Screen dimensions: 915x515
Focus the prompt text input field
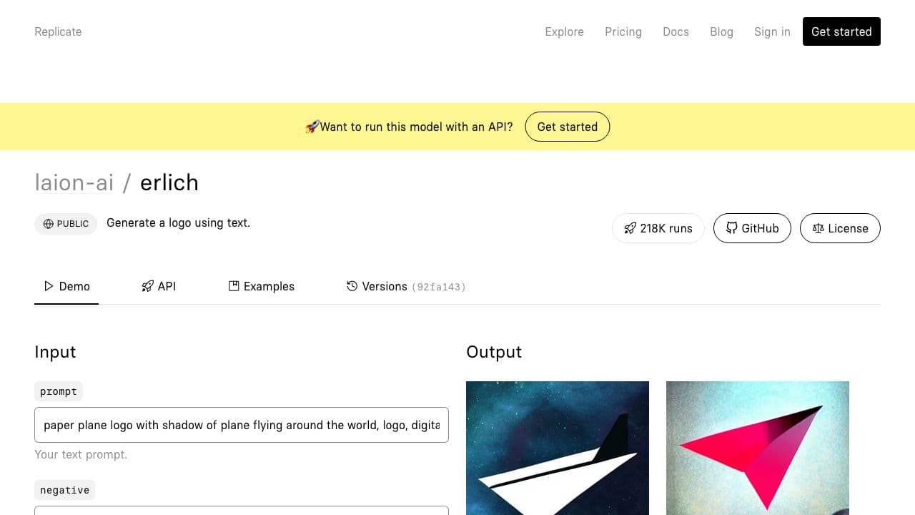242,425
